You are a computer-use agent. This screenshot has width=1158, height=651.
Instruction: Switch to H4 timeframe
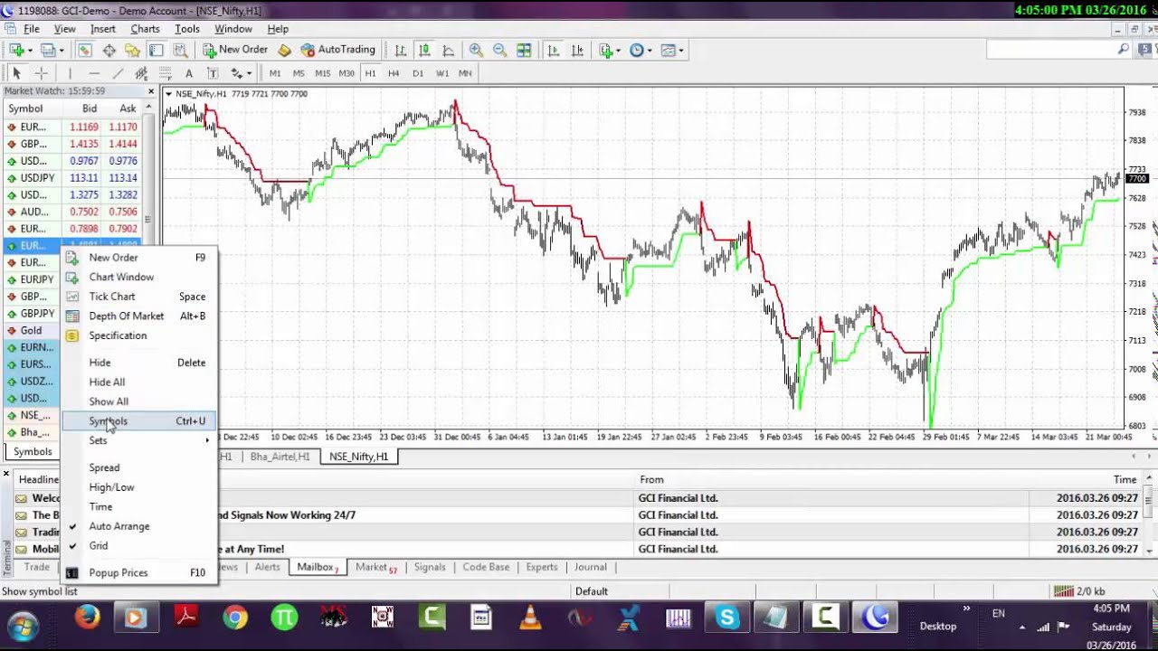pyautogui.click(x=394, y=73)
